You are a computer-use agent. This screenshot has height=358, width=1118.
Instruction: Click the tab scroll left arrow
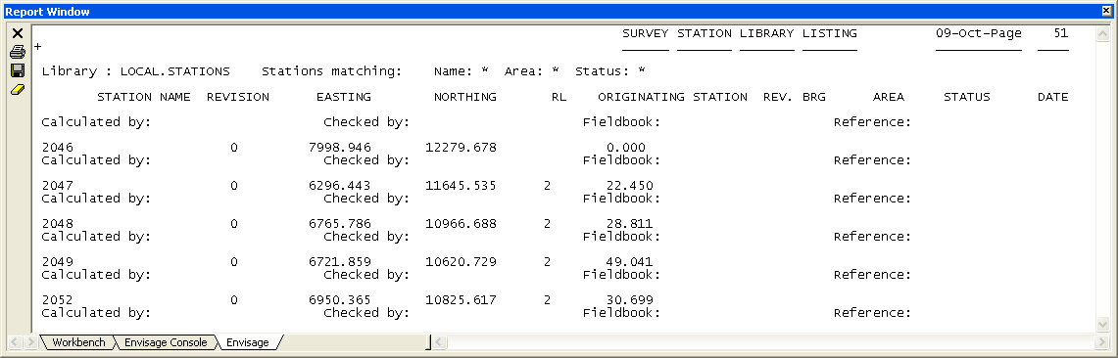tap(16, 342)
